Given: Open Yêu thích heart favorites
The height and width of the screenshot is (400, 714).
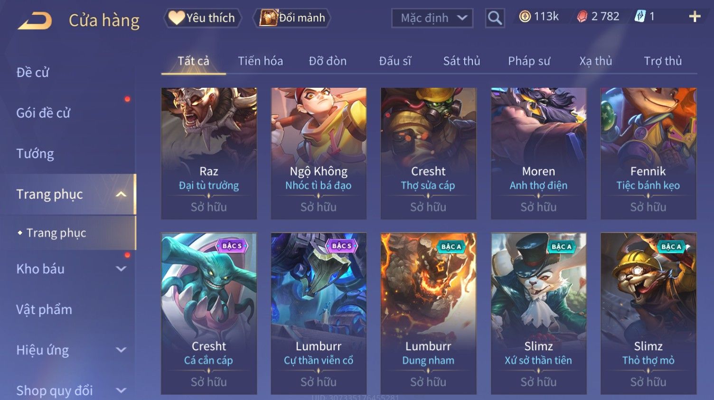Looking at the screenshot, I should (x=203, y=18).
